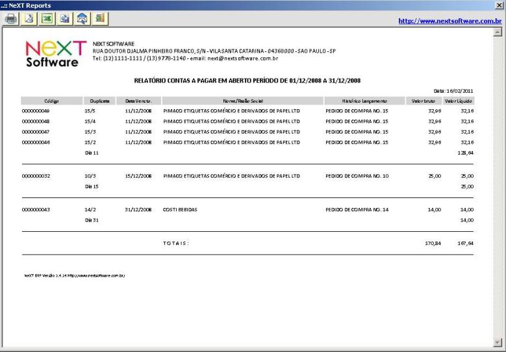Click total gross value 170,84
506x352 pixels.
tap(433, 244)
